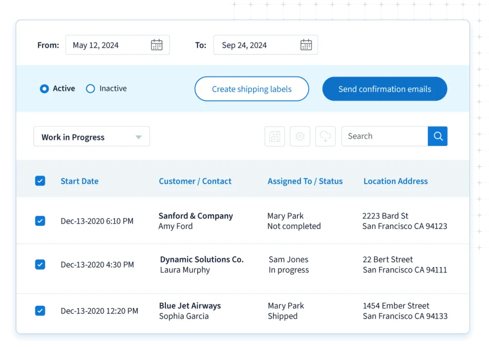Click San Francisco CA 94111 text

[405, 270]
